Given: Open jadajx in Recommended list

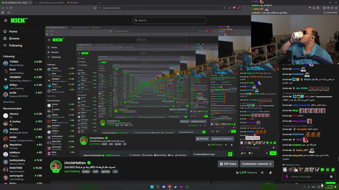Looking at the screenshot, I should 23,139.
